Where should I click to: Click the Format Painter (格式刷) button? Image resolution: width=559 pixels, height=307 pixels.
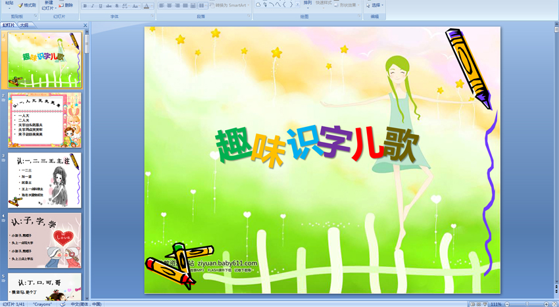coord(27,5)
